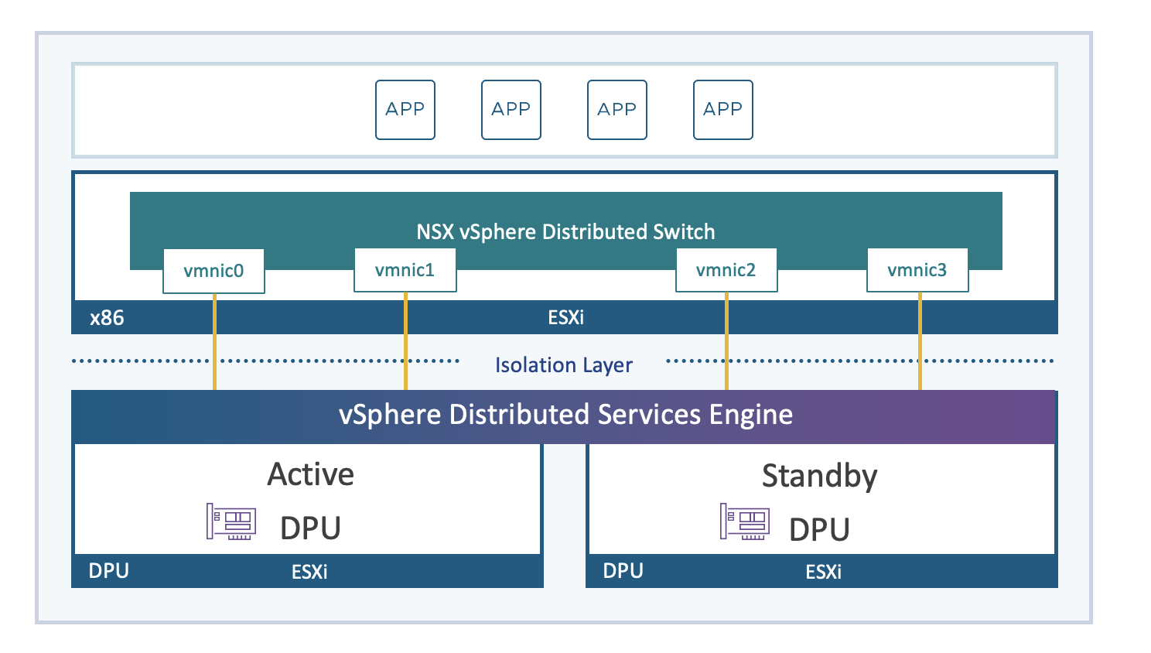The image size is (1151, 653).
Task: Click the Active DPU network card icon
Action: pos(231,521)
